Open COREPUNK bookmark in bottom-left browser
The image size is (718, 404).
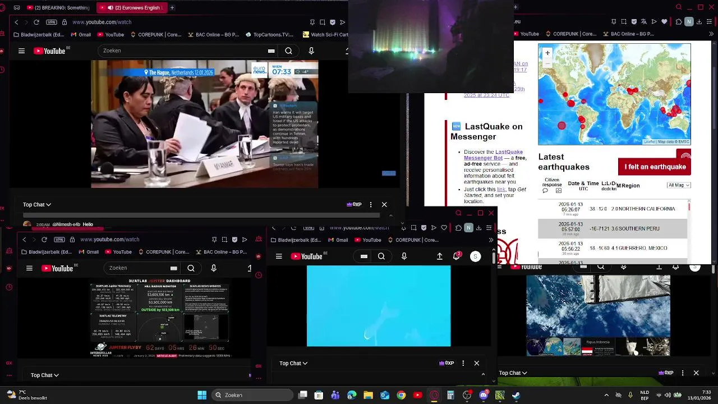[164, 252]
